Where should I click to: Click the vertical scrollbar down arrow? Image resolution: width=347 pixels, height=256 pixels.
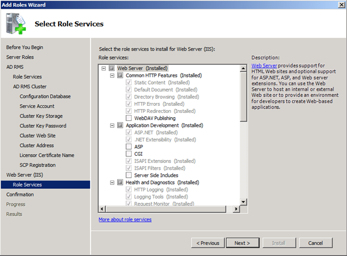click(243, 202)
